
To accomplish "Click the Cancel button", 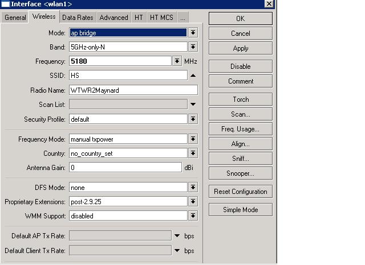I will coord(241,34).
